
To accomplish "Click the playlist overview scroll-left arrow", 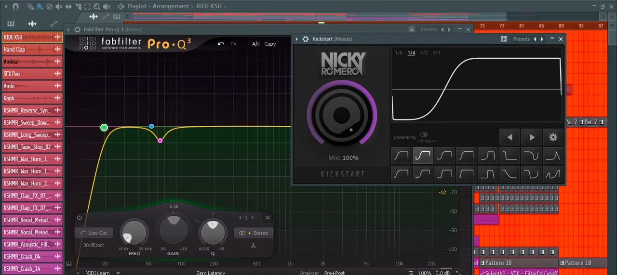I will click(x=127, y=17).
